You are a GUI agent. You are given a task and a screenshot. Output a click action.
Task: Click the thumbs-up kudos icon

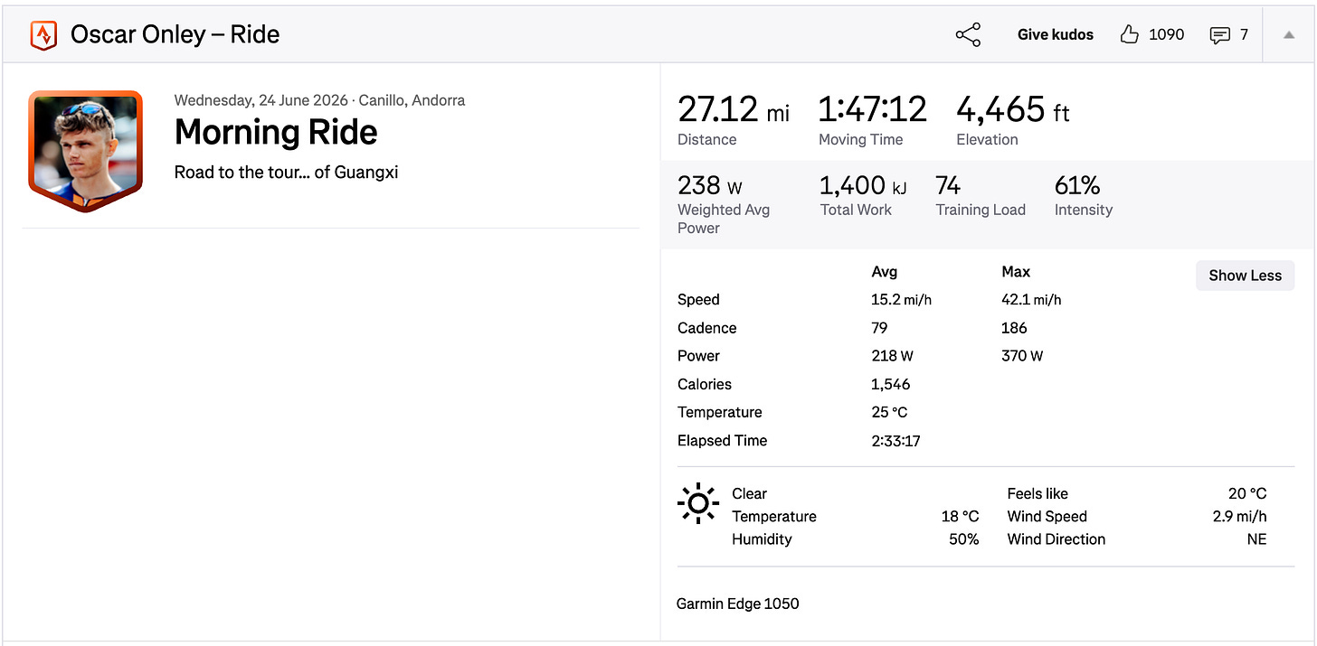click(1129, 35)
